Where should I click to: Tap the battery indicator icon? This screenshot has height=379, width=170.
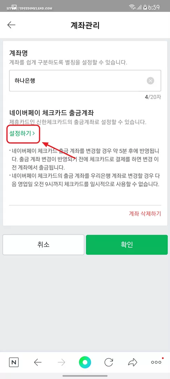tap(145, 7)
